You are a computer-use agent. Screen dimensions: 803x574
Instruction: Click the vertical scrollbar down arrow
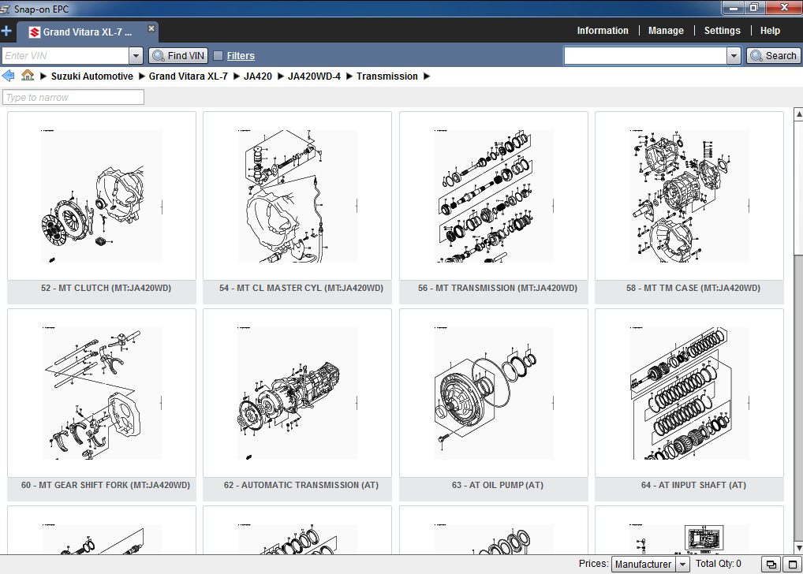pos(798,548)
